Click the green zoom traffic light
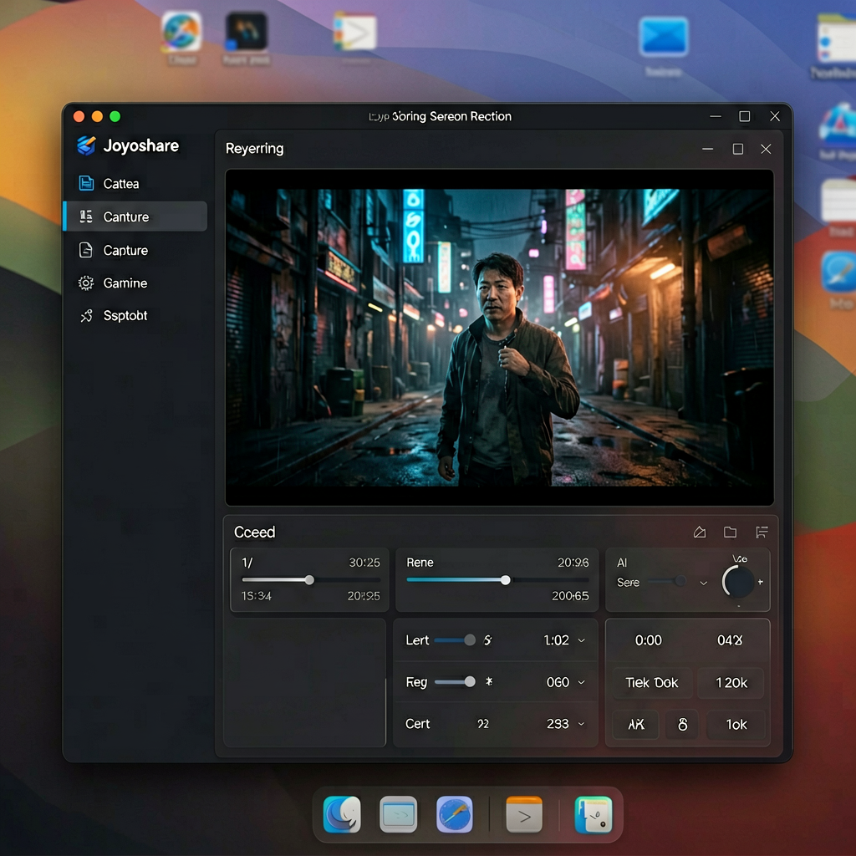 click(115, 116)
